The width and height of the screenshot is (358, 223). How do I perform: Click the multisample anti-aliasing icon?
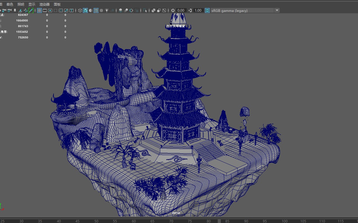click(x=131, y=10)
